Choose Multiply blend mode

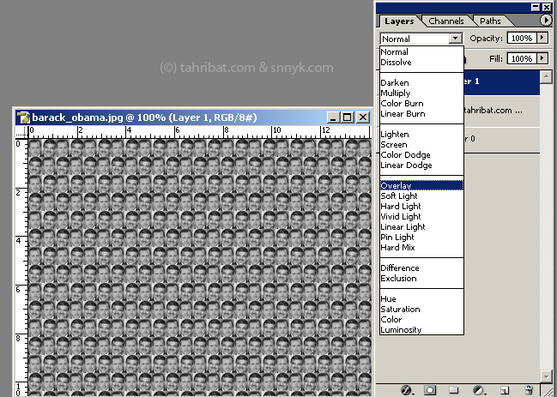click(x=421, y=93)
